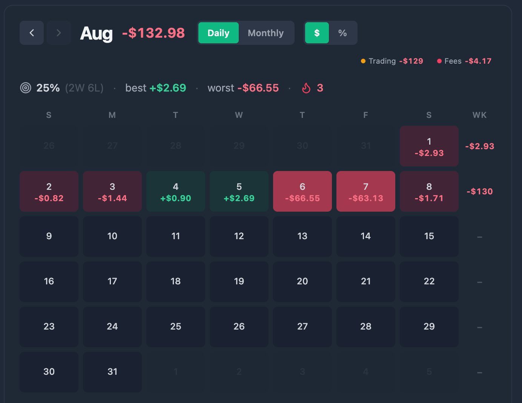
Task: Open August 5 with +$2.69 gain
Action: point(239,191)
